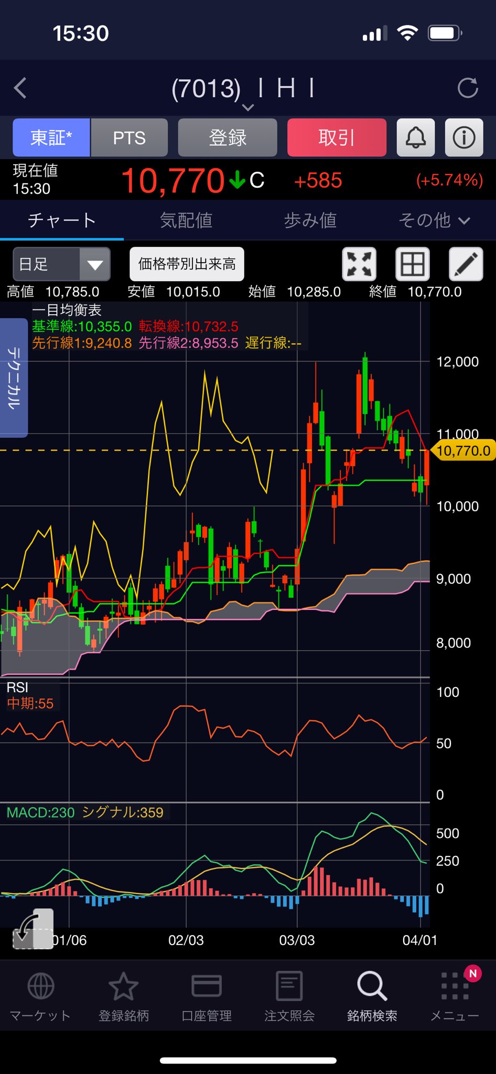Switch to PTS market

click(130, 138)
